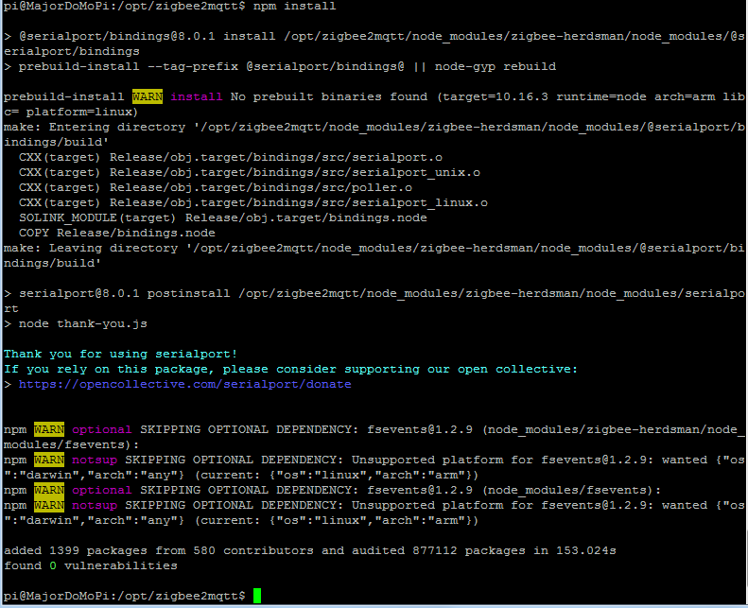The image size is (748, 608).
Task: Click the 'prebuild-install --tag-prefix' command line
Action: (x=280, y=67)
